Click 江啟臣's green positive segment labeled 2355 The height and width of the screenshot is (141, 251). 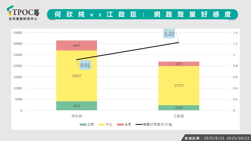179,108
